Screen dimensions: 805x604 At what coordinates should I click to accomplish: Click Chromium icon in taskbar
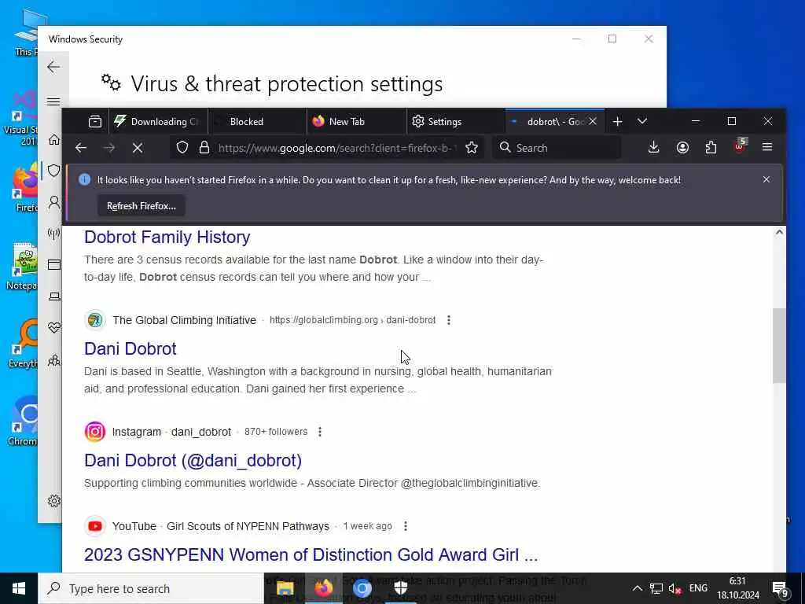pyautogui.click(x=362, y=588)
